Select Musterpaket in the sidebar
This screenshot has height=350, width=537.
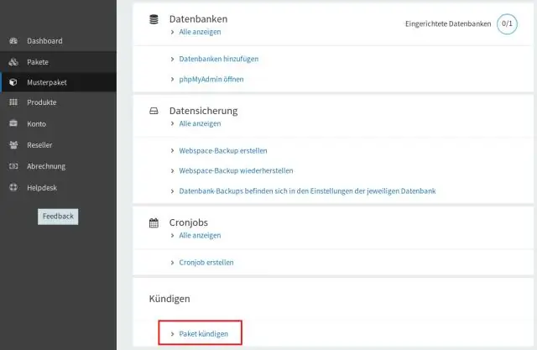[58, 82]
